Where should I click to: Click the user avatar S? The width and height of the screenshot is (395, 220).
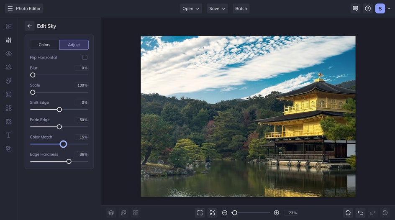(380, 8)
